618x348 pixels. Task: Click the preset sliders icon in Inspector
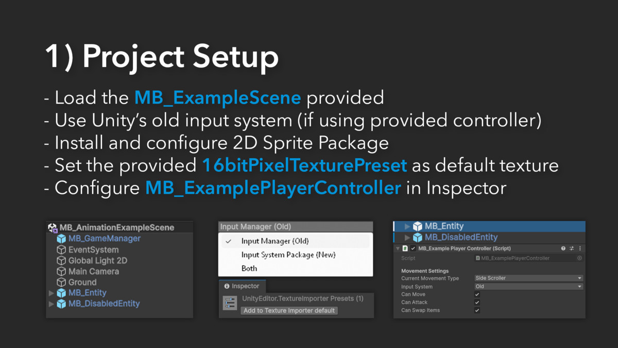230,303
